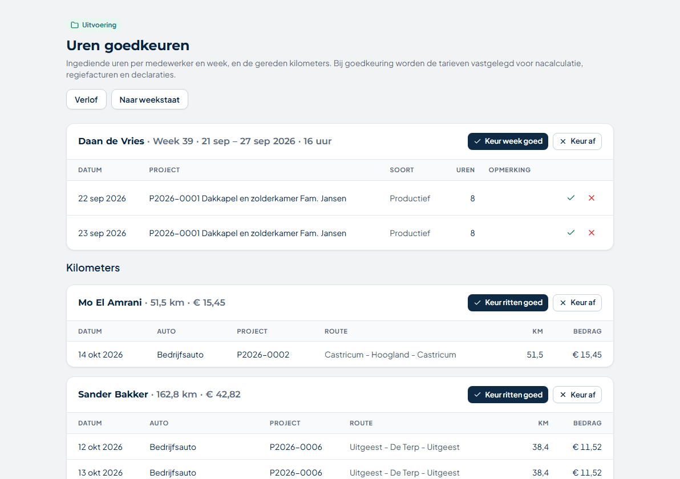The width and height of the screenshot is (680, 479).
Task: Reject the 22 sep 2026 hours row cross
Action: point(591,198)
